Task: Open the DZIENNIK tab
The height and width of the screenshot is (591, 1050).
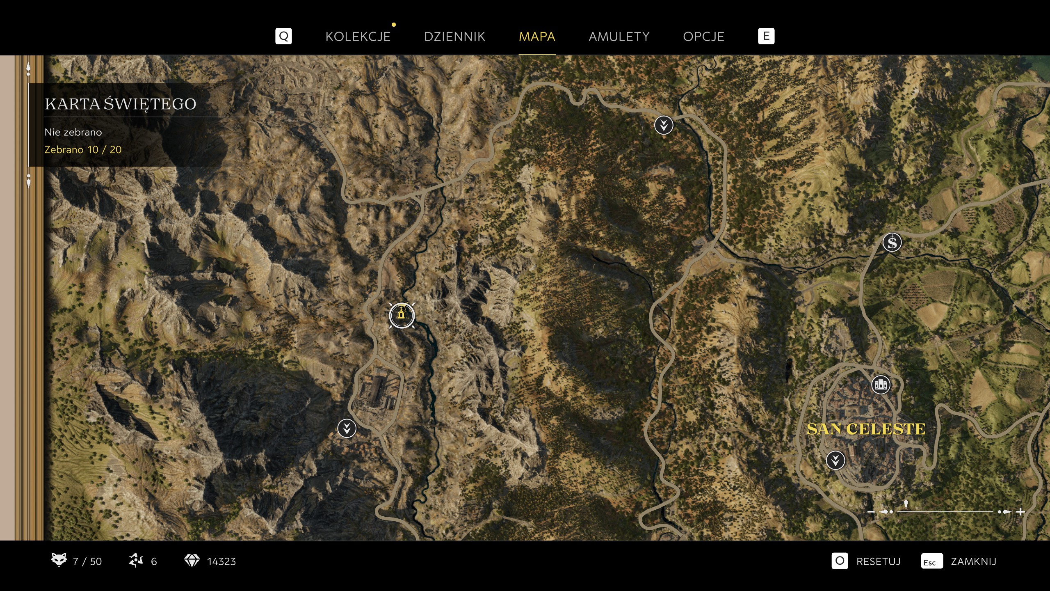Action: [454, 37]
